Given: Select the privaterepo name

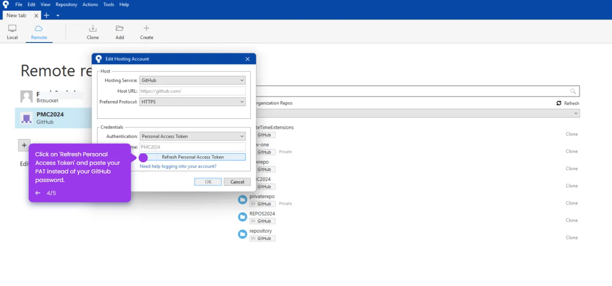Looking at the screenshot, I should [x=262, y=196].
